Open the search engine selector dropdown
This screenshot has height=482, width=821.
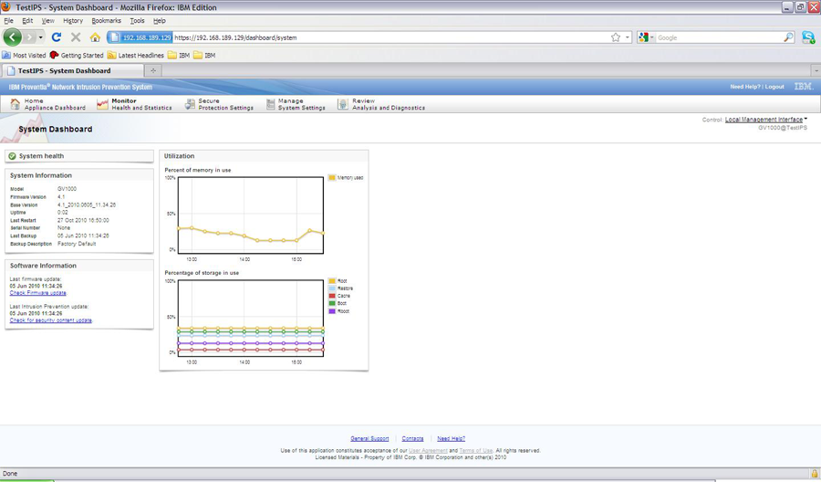(647, 37)
